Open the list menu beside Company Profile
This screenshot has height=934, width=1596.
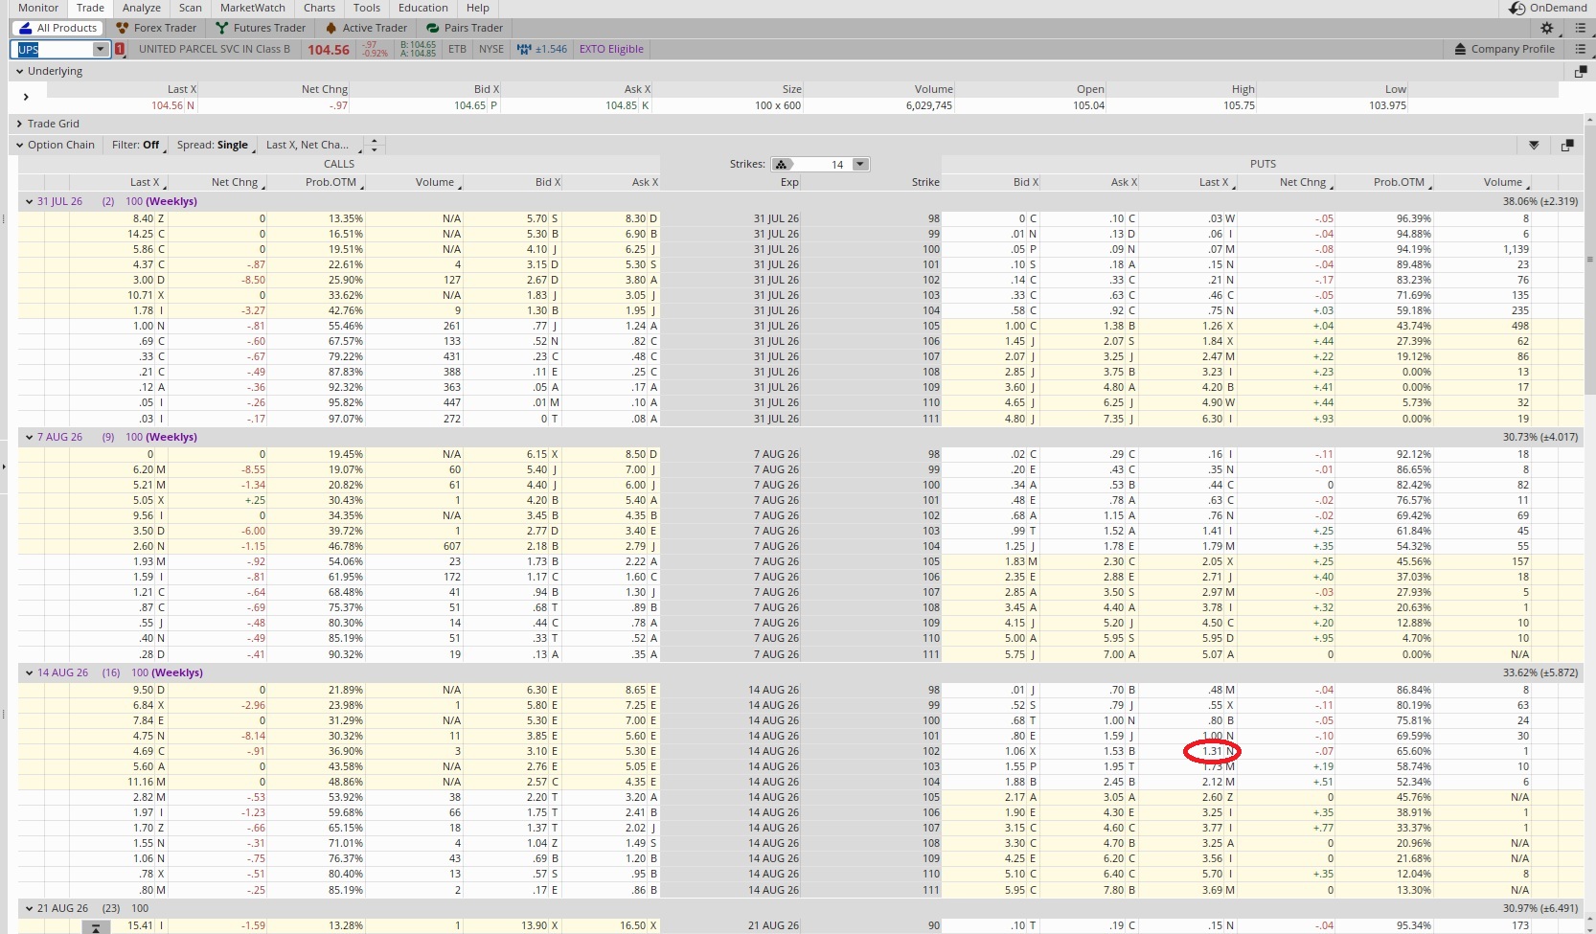tap(1581, 49)
